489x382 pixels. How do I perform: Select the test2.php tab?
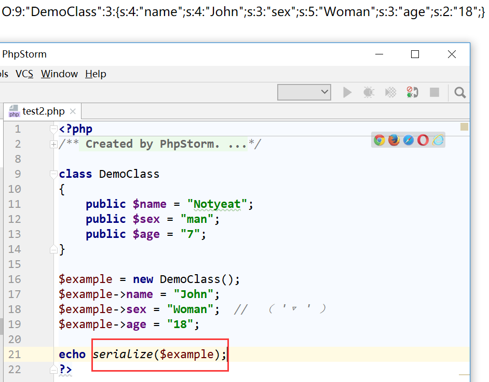point(43,111)
